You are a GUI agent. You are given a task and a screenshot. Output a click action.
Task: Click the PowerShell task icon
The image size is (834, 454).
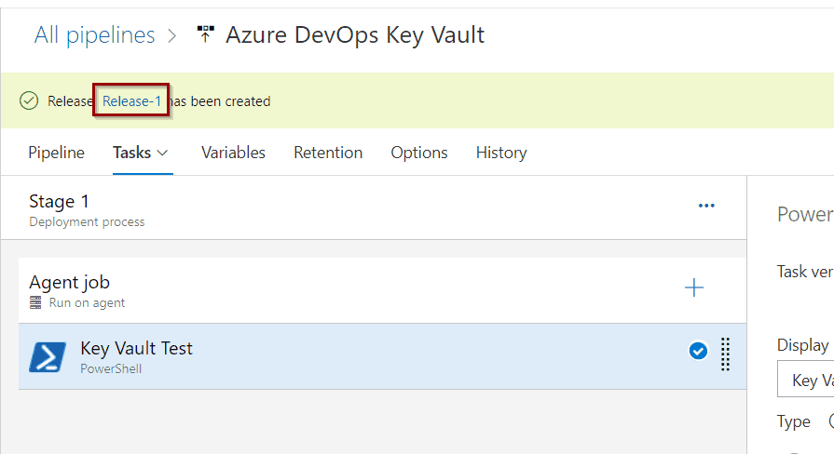coord(48,357)
